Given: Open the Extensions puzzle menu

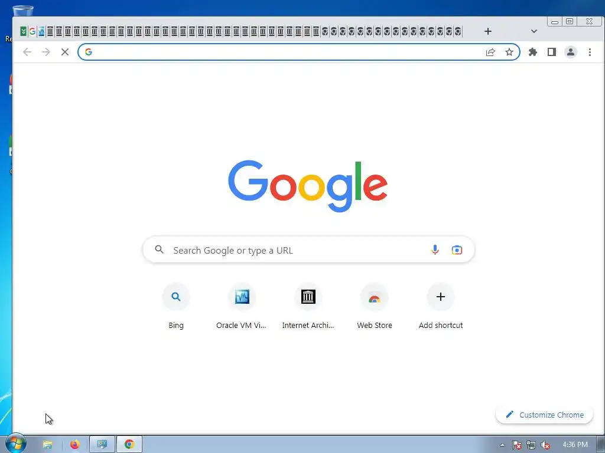Looking at the screenshot, I should [533, 52].
